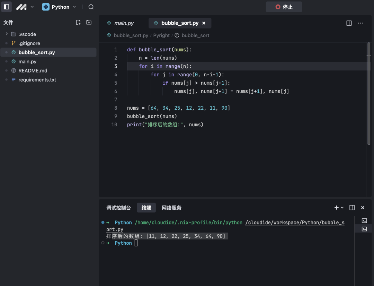Switch to the bubble_sort.py editor tab
The image size is (374, 286).
click(180, 23)
